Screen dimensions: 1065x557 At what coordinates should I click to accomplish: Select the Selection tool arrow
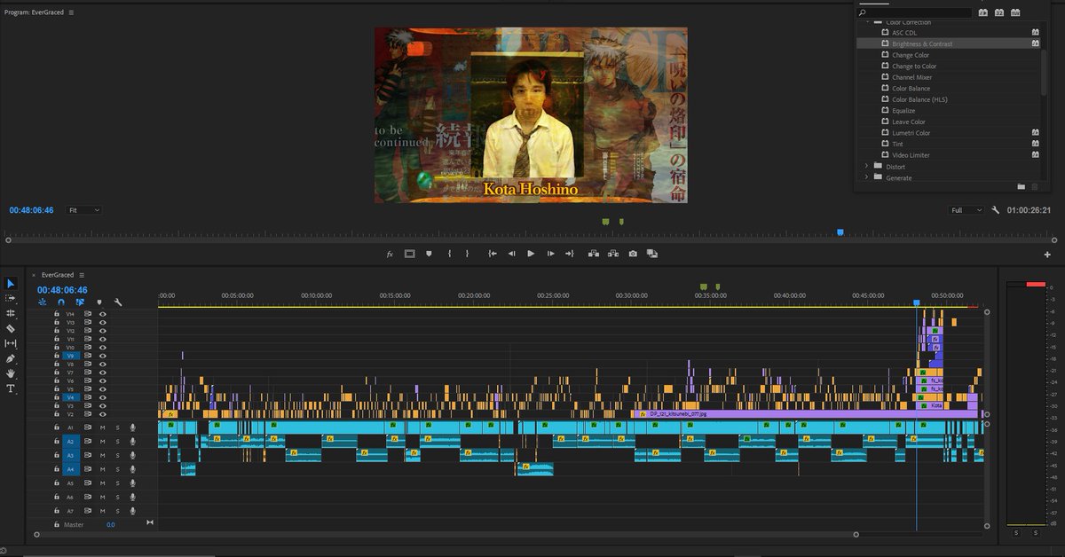pyautogui.click(x=11, y=284)
